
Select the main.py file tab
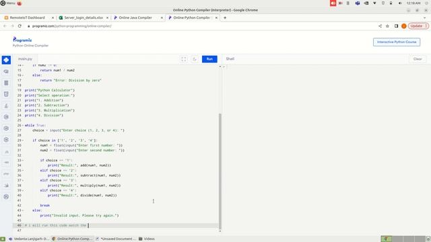25,59
